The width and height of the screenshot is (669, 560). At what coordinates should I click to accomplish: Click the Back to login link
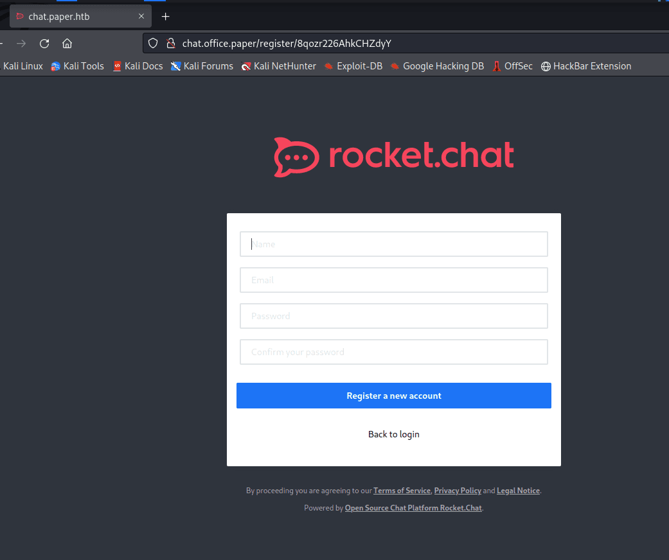[x=393, y=434]
